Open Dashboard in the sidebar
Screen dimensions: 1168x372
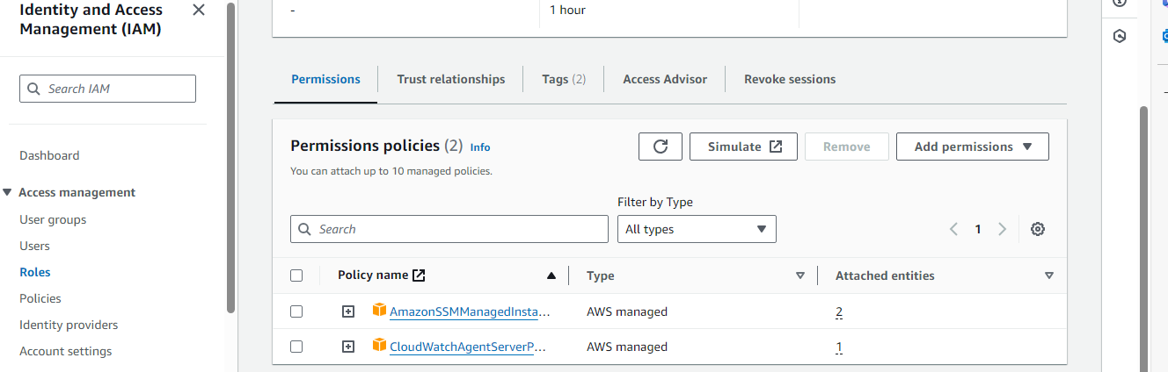point(49,155)
